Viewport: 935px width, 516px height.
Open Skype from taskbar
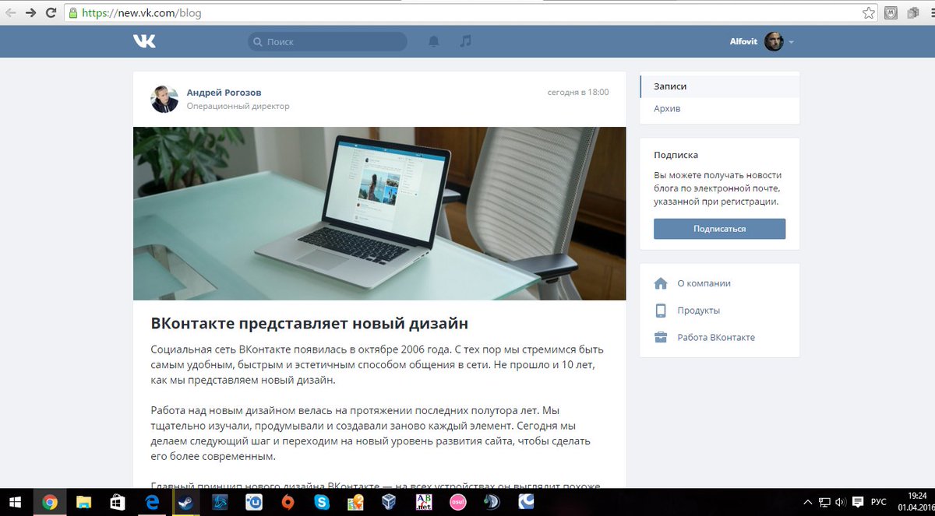[322, 502]
